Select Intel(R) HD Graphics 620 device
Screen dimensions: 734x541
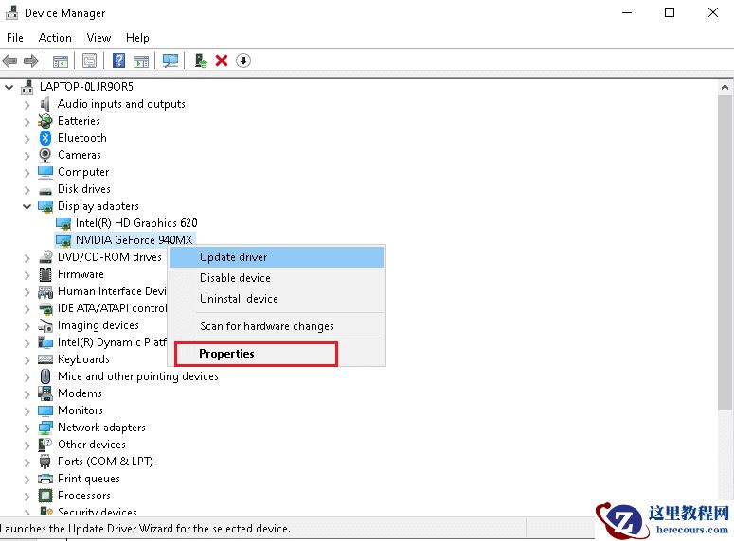tap(136, 223)
